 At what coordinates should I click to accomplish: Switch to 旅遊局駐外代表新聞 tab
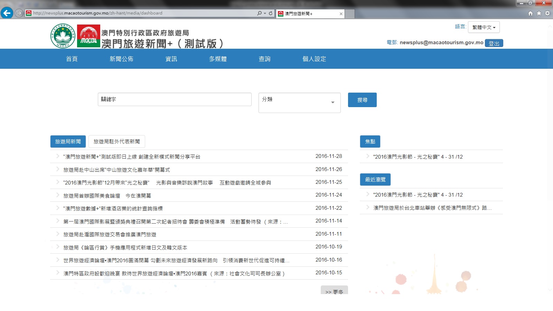pos(117,142)
